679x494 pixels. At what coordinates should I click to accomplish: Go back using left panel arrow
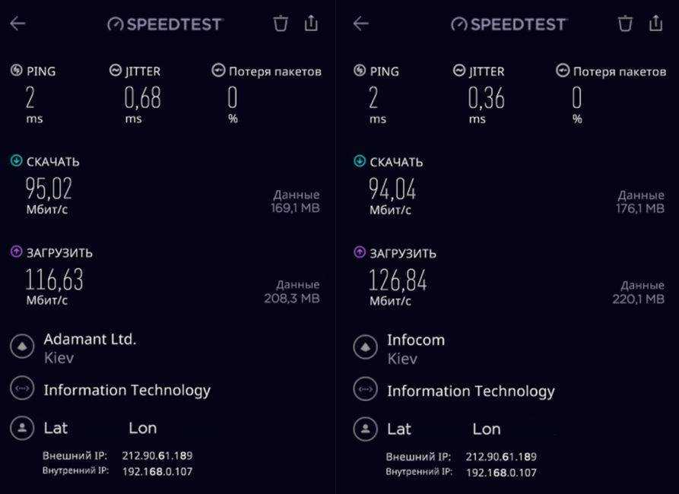[17, 24]
